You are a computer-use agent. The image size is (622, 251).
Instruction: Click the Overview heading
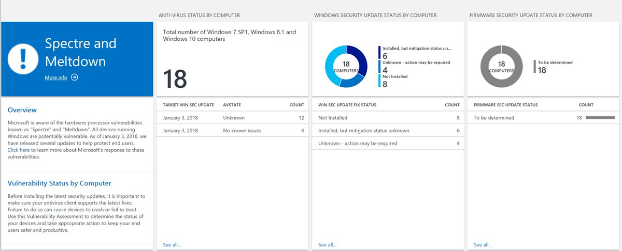[x=22, y=110]
